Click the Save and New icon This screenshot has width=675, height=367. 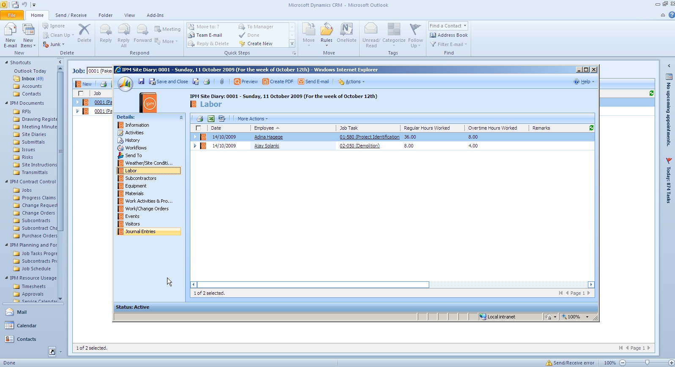point(196,82)
